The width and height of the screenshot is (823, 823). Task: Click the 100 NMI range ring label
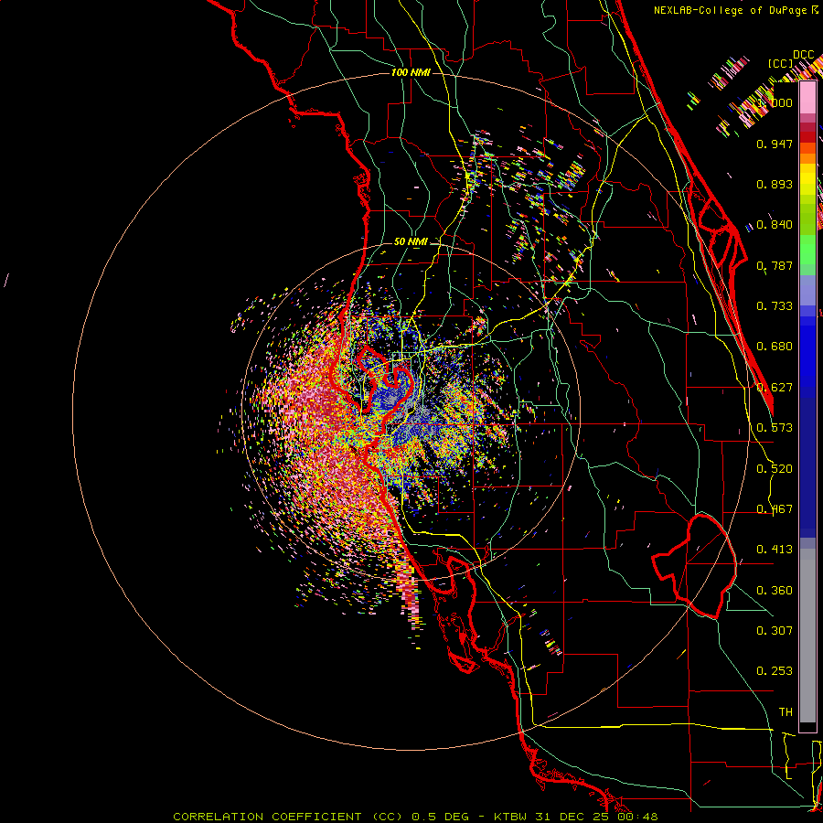[x=411, y=72]
